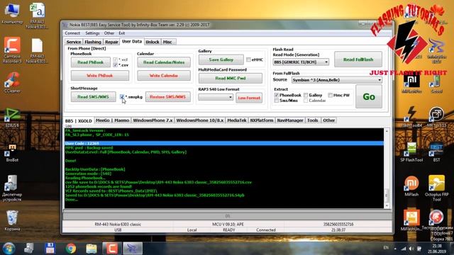The width and height of the screenshot is (454, 255).
Task: Open File Explorer from taskbar
Action: (92, 249)
